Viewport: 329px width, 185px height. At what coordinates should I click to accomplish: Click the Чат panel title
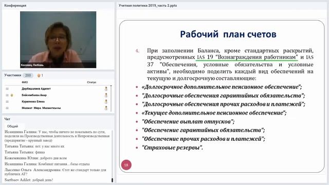coord(7,119)
